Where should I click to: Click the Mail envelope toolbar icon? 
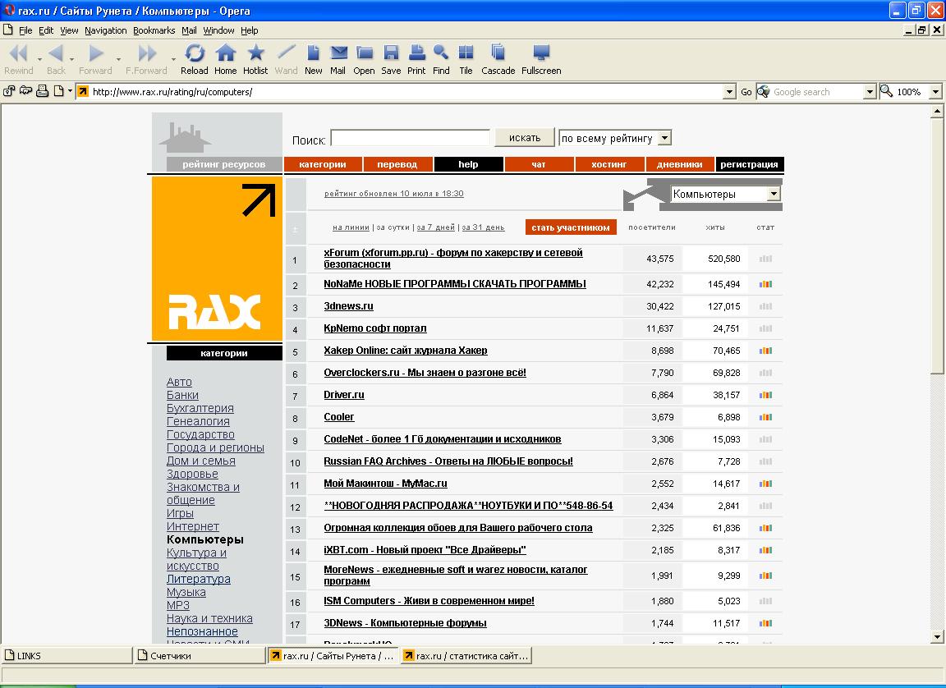tap(338, 54)
